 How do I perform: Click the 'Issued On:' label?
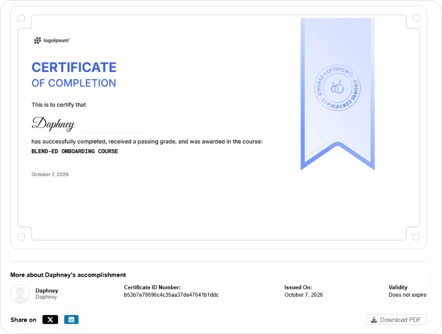pyautogui.click(x=298, y=288)
